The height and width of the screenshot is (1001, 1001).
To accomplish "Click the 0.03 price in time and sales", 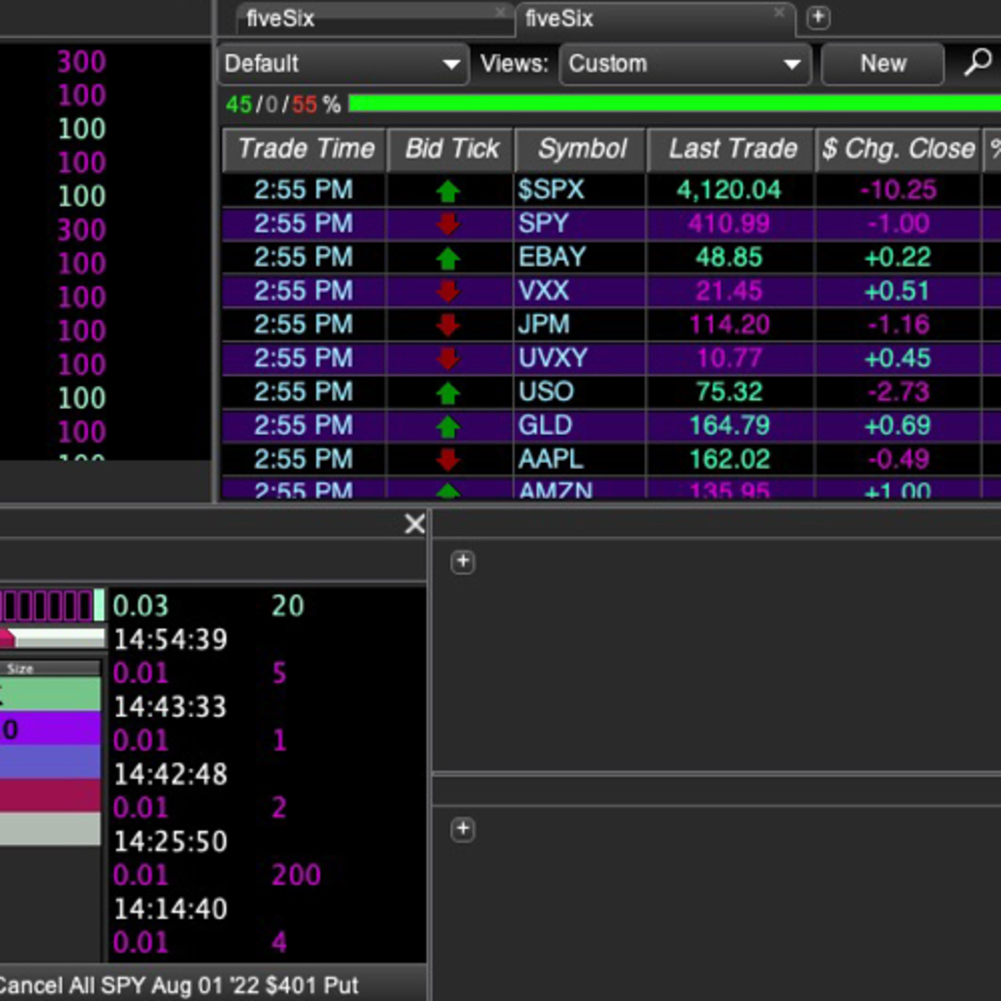I will pyautogui.click(x=140, y=606).
